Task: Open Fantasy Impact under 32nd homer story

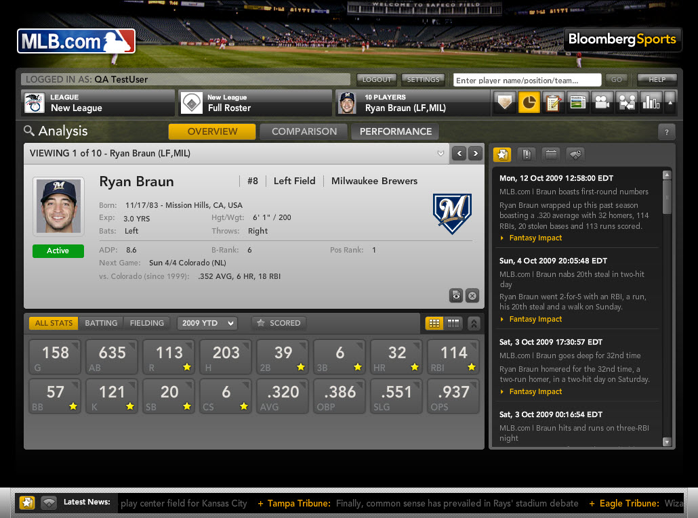Action: [535, 392]
